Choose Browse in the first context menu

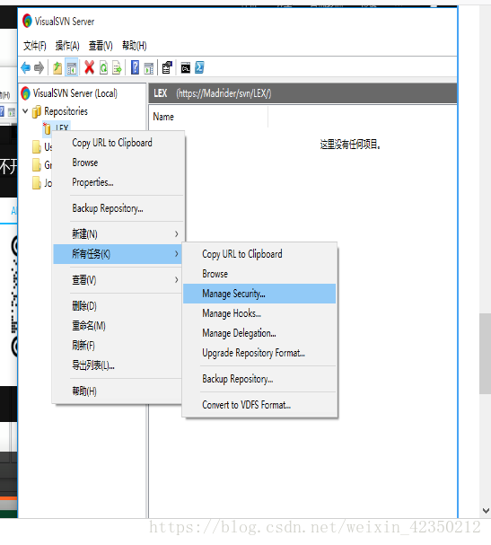(x=118, y=163)
